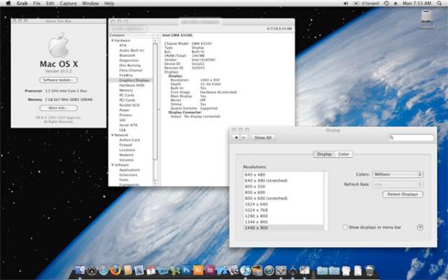Image resolution: width=448 pixels, height=280 pixels.
Task: Select AirPort Card in System Profiler
Action: [129, 140]
